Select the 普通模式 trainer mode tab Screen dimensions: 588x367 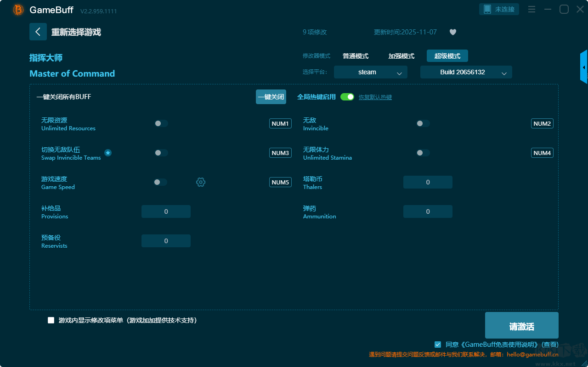point(356,56)
